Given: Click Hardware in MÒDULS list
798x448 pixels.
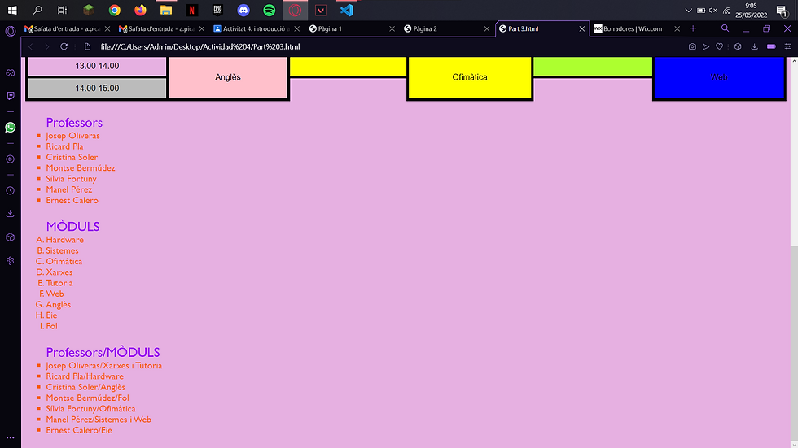Looking at the screenshot, I should pos(64,240).
